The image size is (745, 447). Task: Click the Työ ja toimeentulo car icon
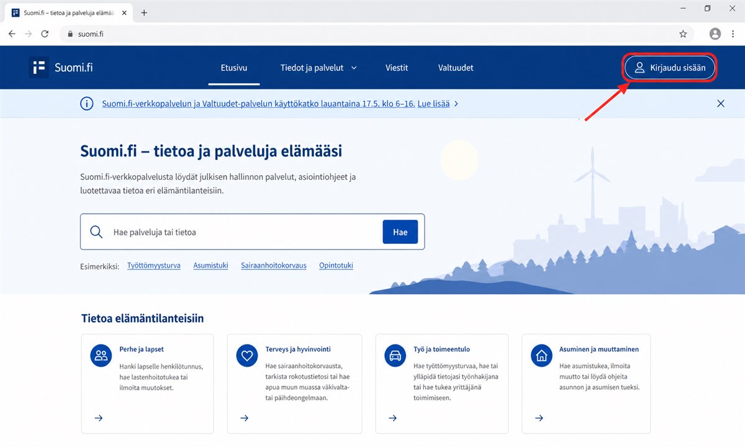click(395, 356)
